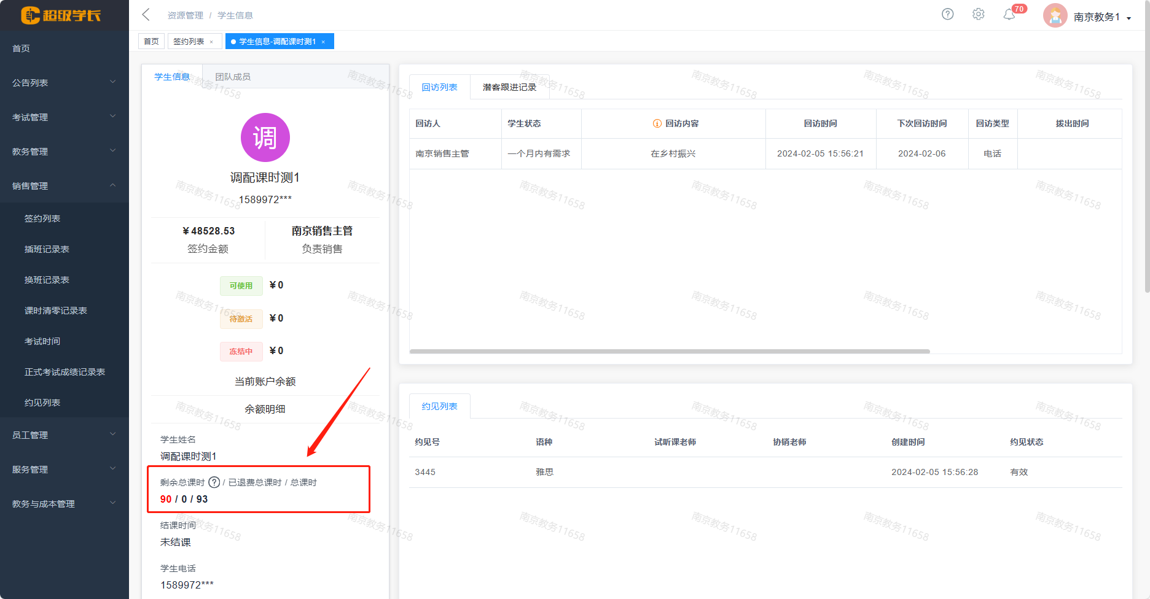Expand the 考试管理 sidebar menu
1150x599 pixels.
[64, 117]
